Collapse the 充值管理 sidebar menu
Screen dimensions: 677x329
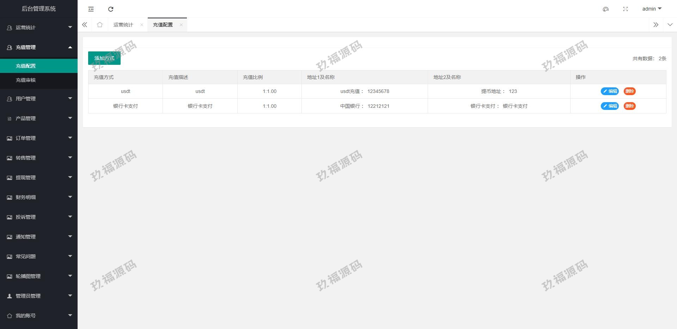[x=39, y=47]
